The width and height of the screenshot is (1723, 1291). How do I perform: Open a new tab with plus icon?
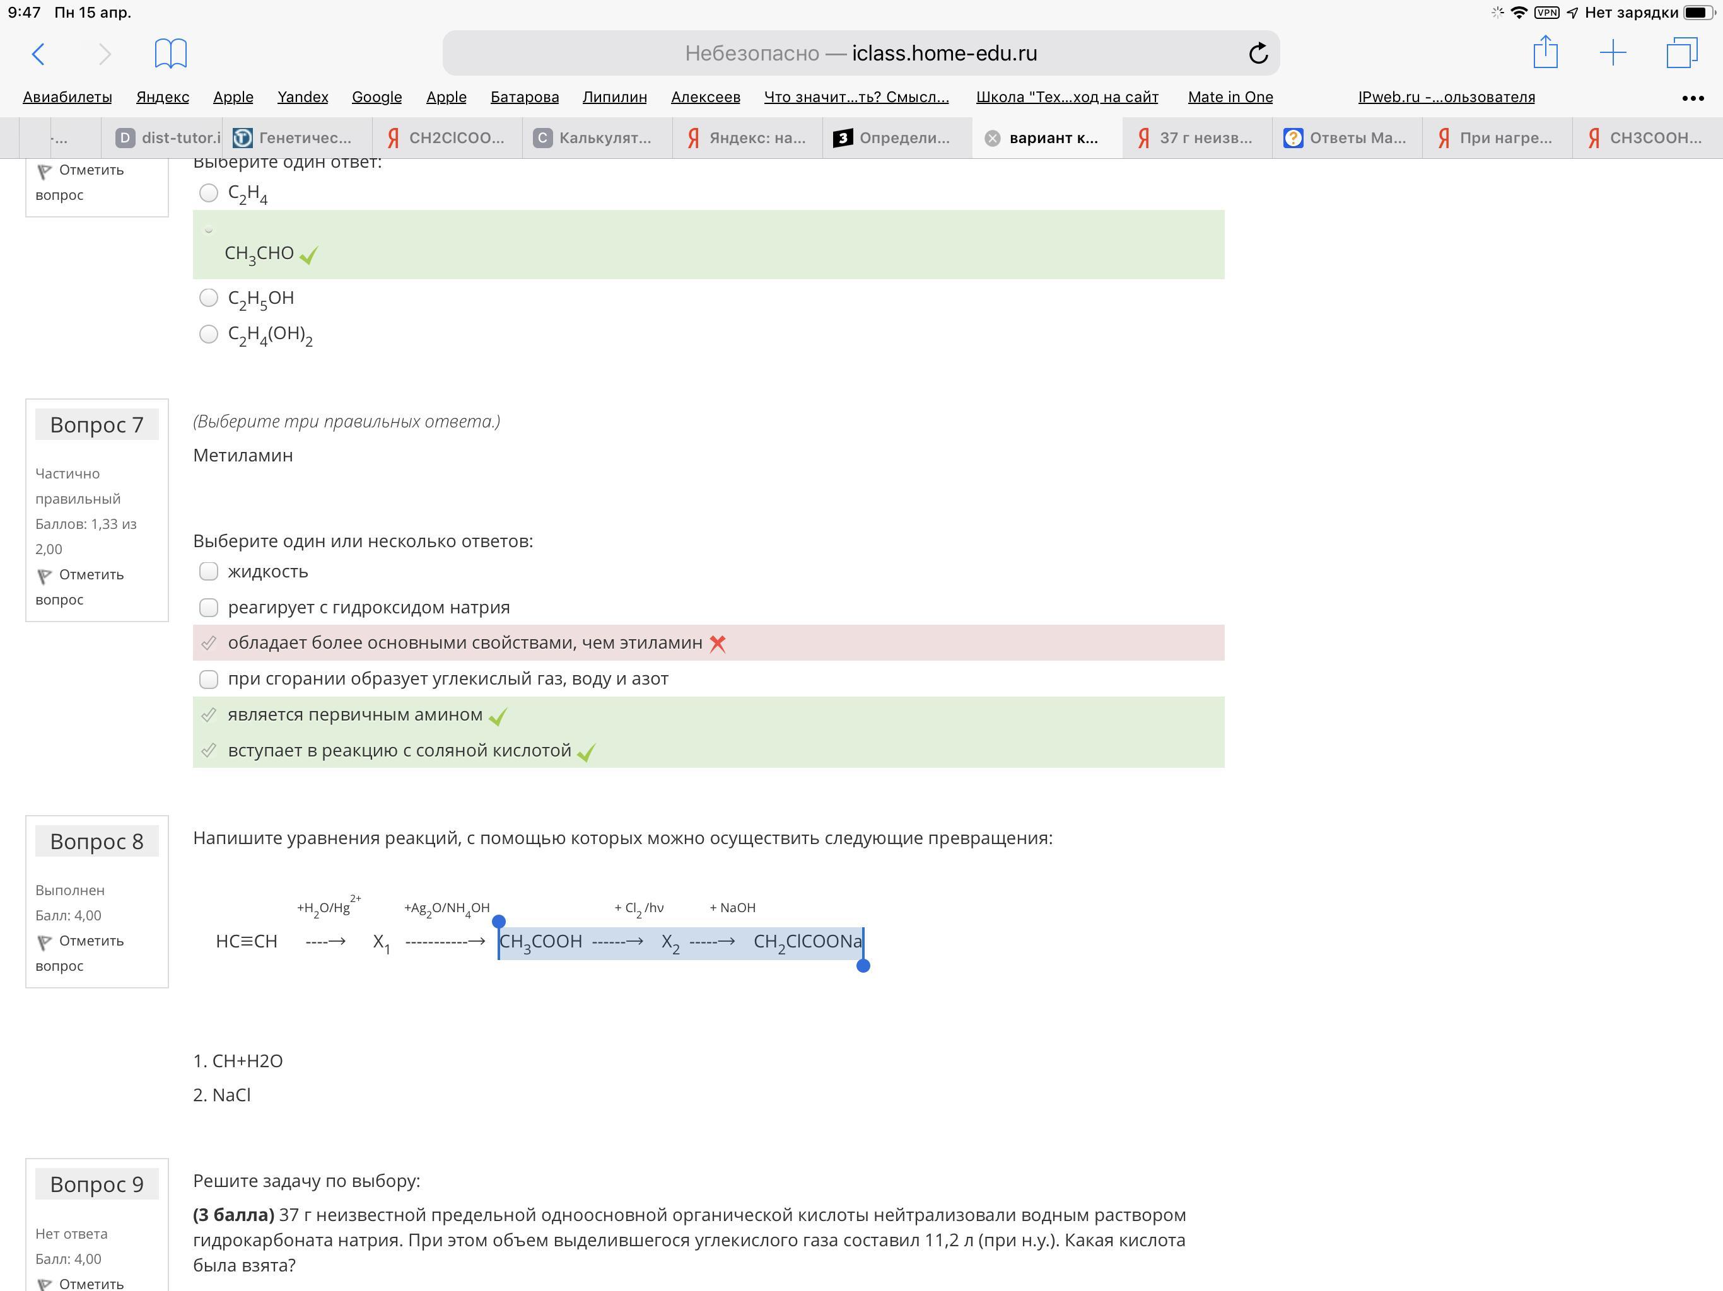tap(1613, 53)
